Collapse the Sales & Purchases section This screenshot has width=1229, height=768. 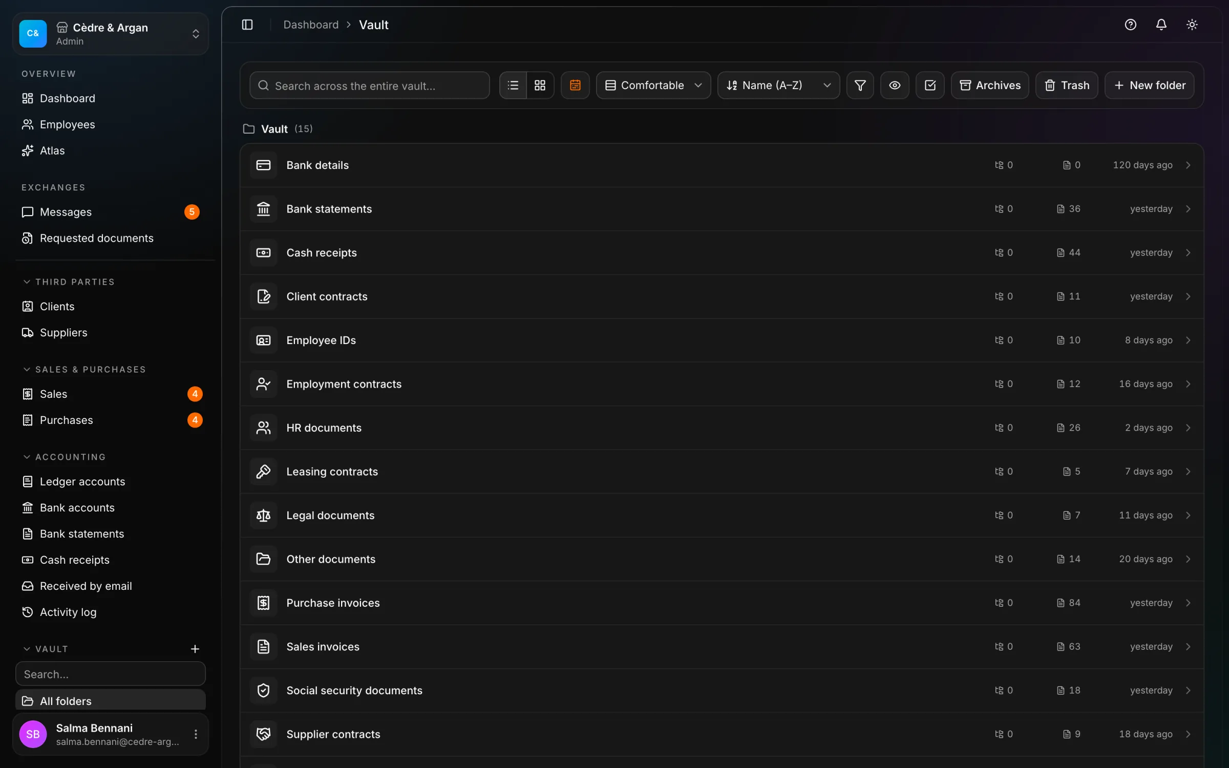point(85,370)
